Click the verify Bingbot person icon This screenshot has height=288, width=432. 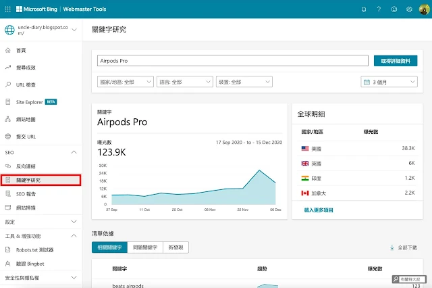pos(8,264)
